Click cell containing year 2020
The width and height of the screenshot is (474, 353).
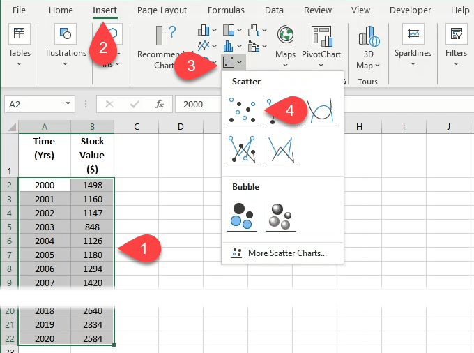tap(45, 338)
